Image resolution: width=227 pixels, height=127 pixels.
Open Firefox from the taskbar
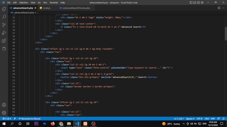point(53,124)
